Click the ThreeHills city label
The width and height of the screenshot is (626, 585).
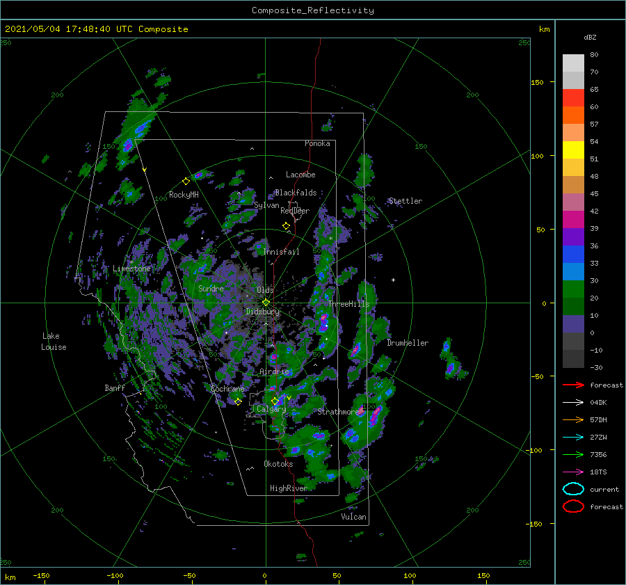click(x=349, y=304)
